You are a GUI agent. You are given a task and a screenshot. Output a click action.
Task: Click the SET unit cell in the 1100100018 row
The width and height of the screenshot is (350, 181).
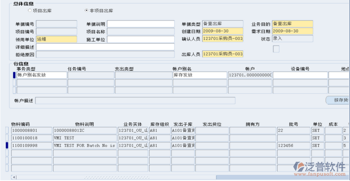[318, 138]
